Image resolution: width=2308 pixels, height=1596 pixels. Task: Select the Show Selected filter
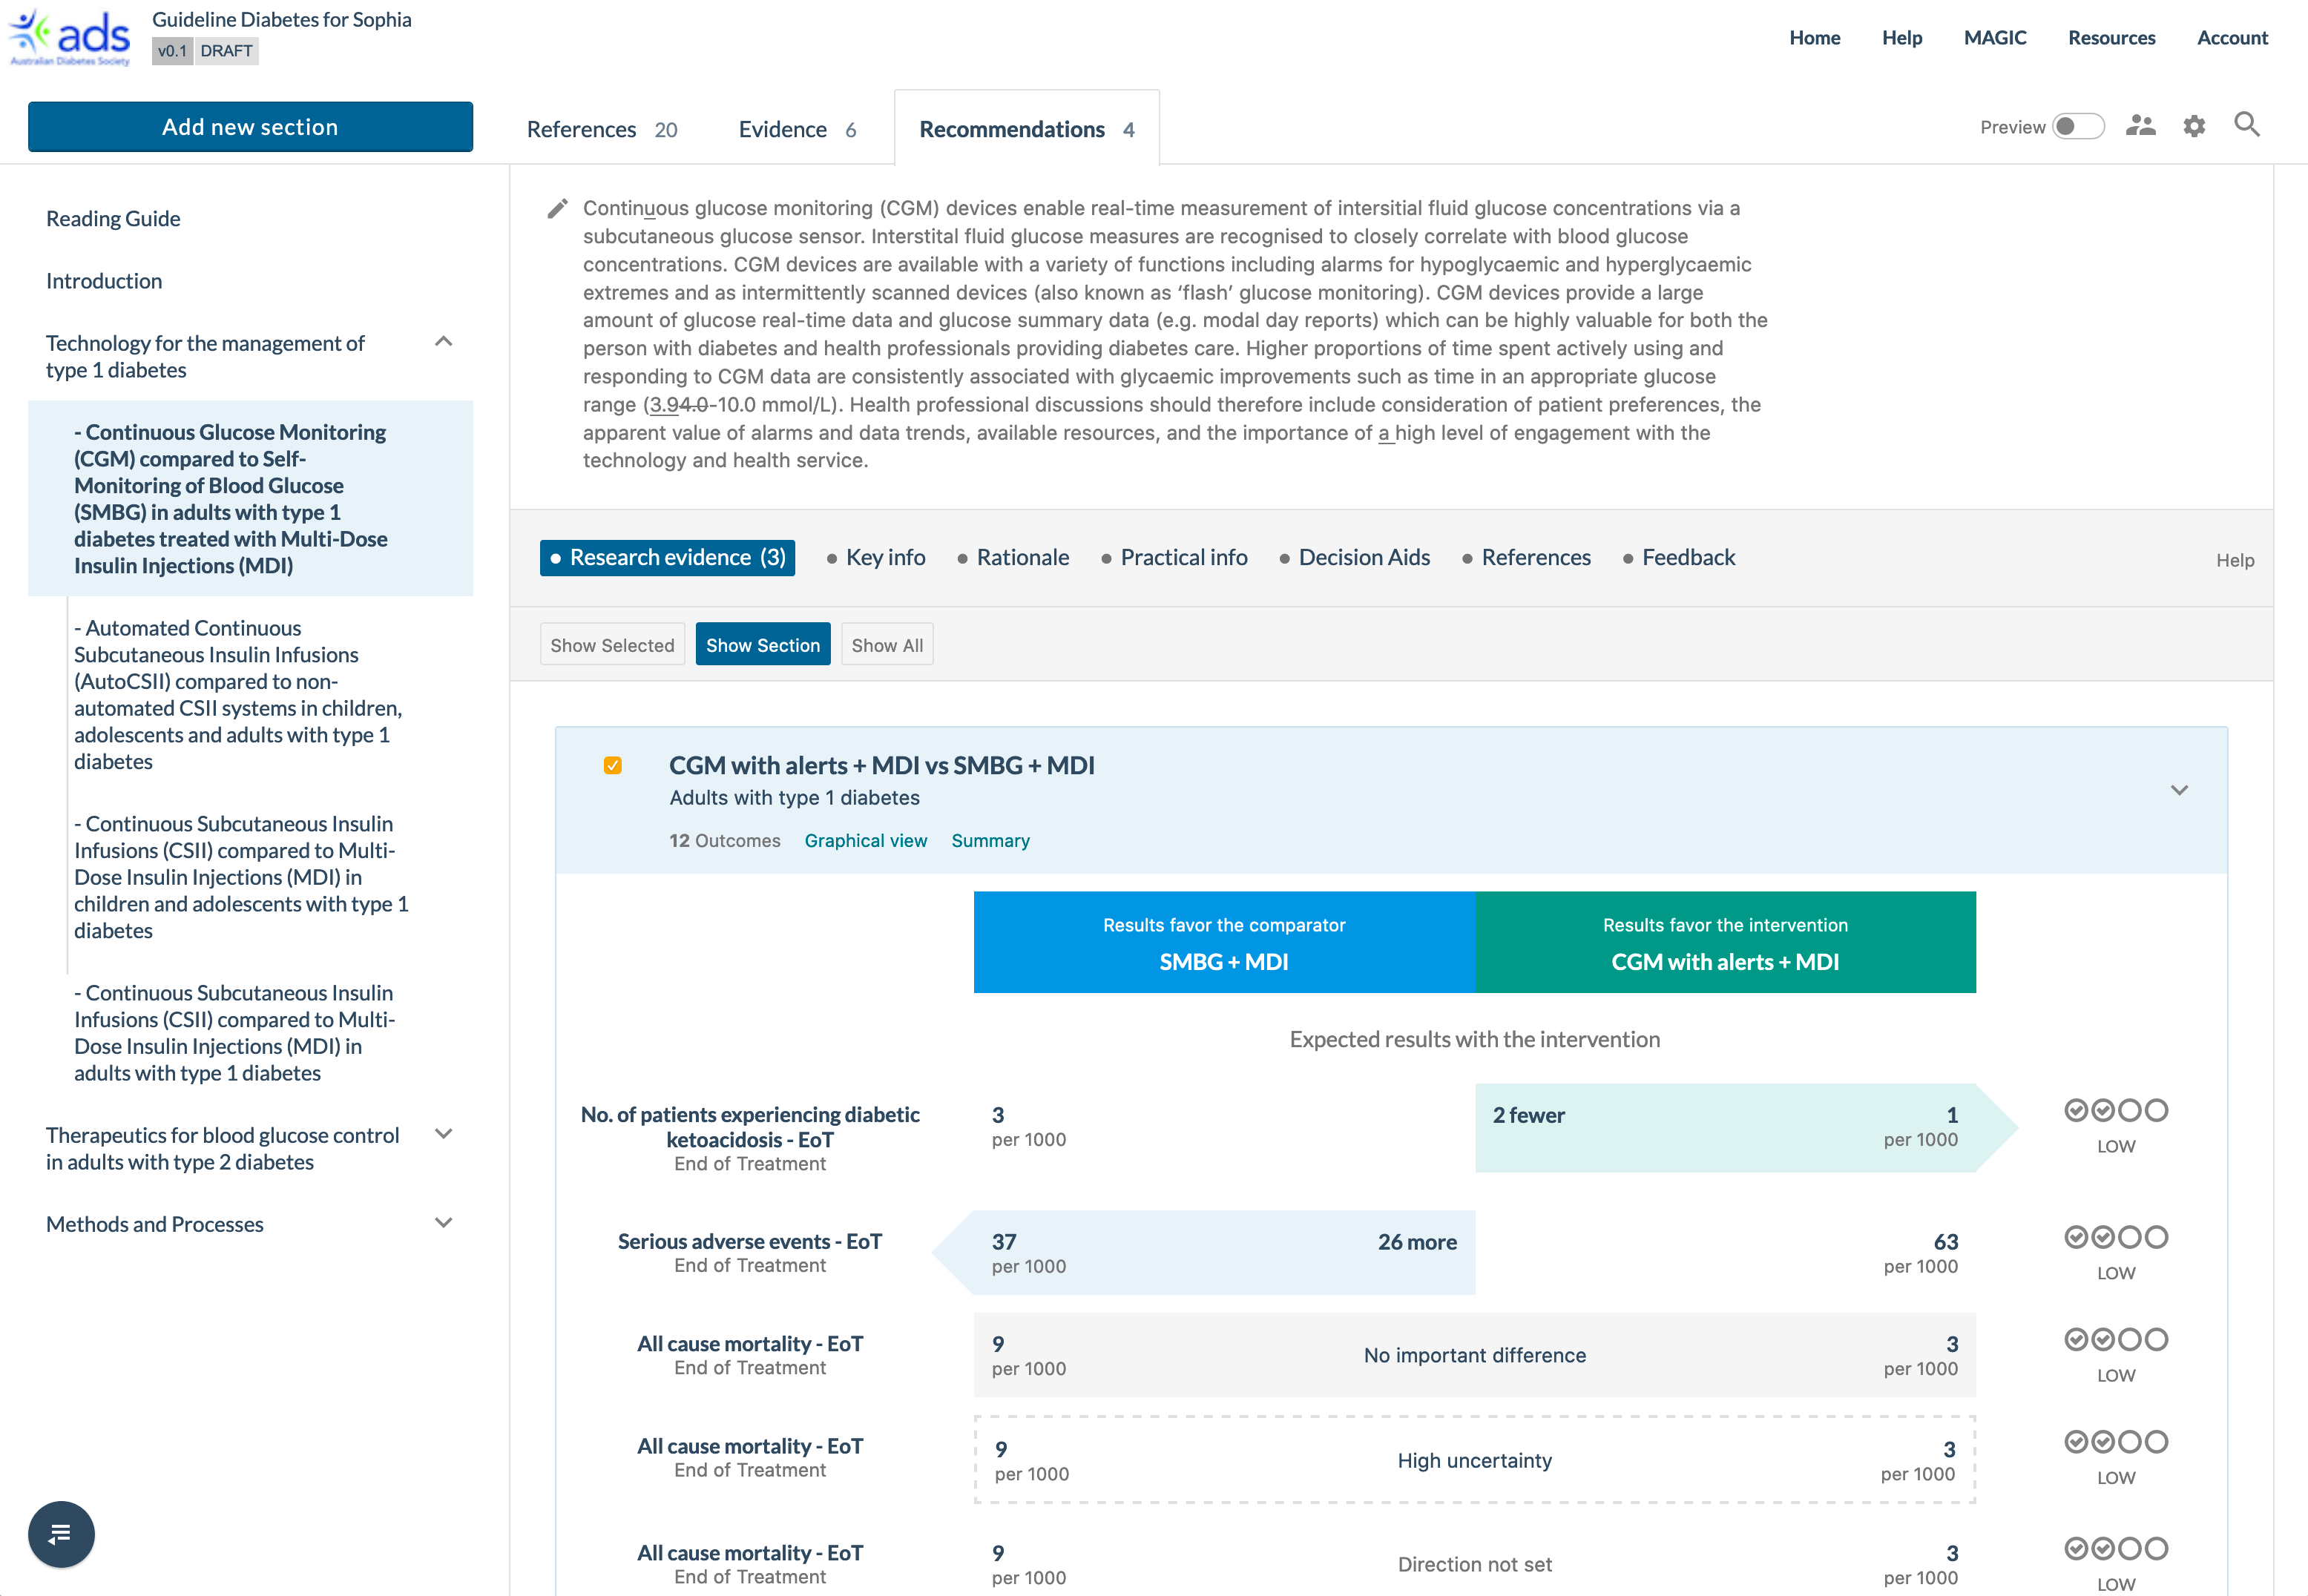[612, 645]
